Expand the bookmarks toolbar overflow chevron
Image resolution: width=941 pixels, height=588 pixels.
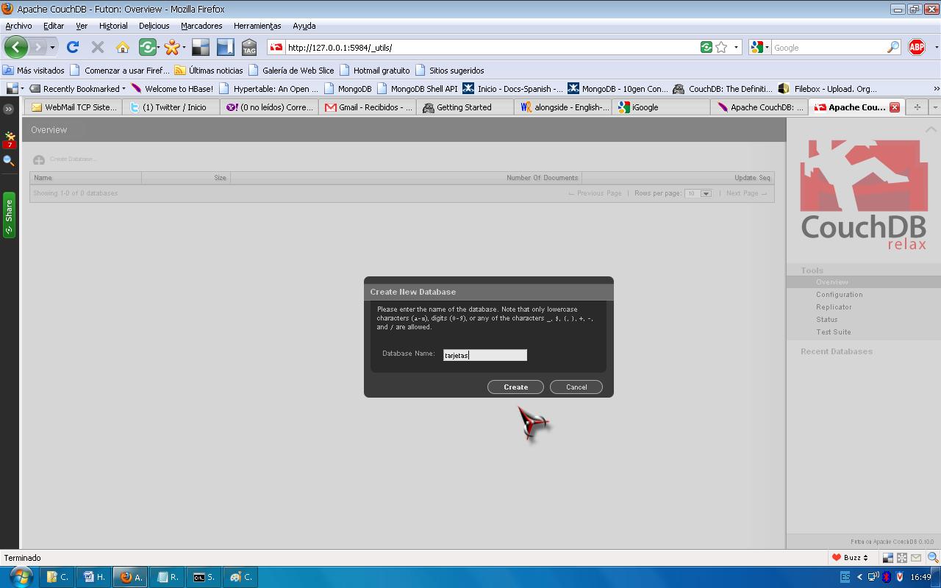pos(936,89)
